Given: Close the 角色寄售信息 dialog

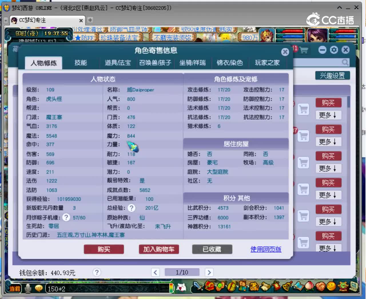Looking at the screenshot, I should pyautogui.click(x=285, y=52).
